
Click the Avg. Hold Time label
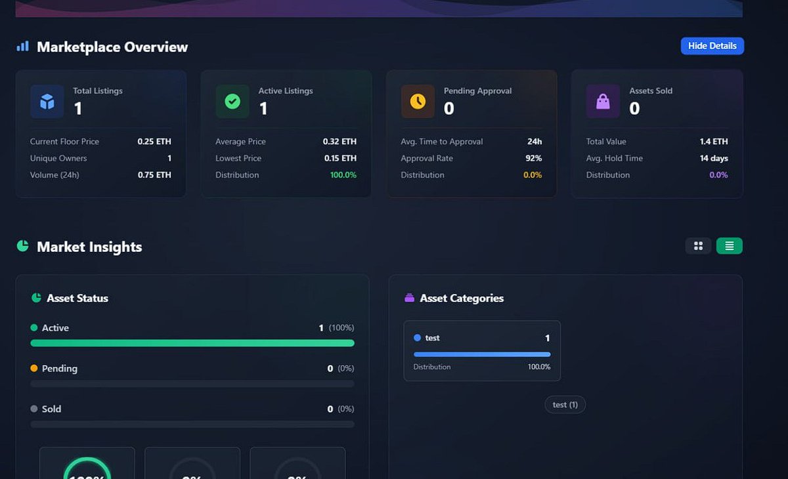point(615,158)
